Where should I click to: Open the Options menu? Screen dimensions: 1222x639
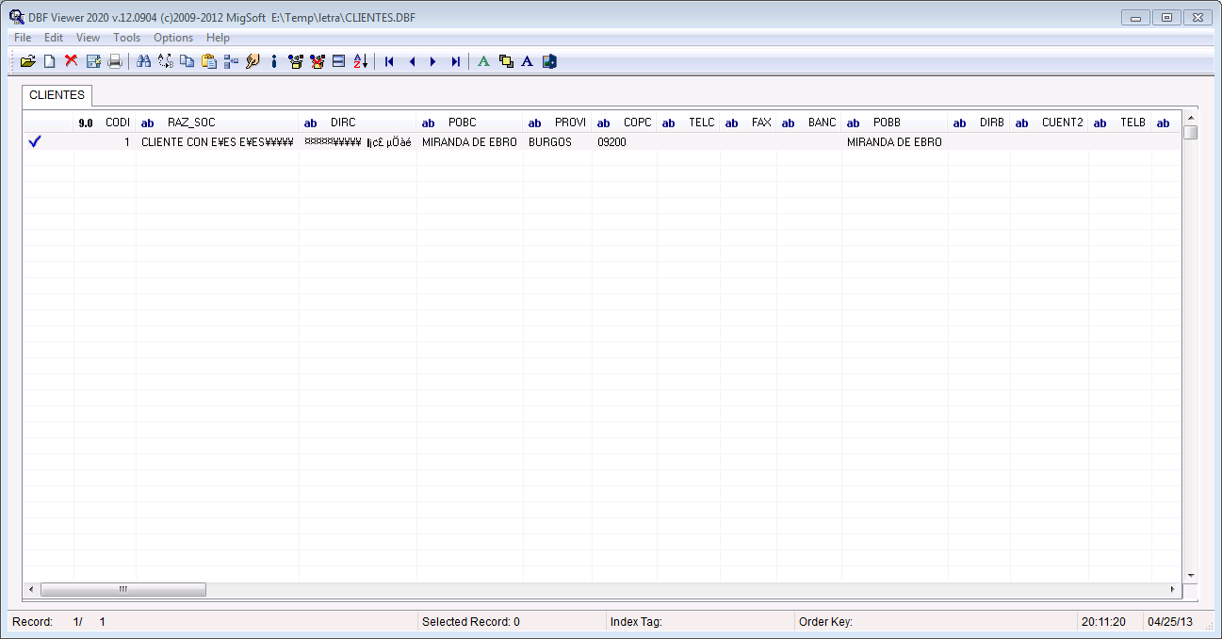pyautogui.click(x=173, y=38)
